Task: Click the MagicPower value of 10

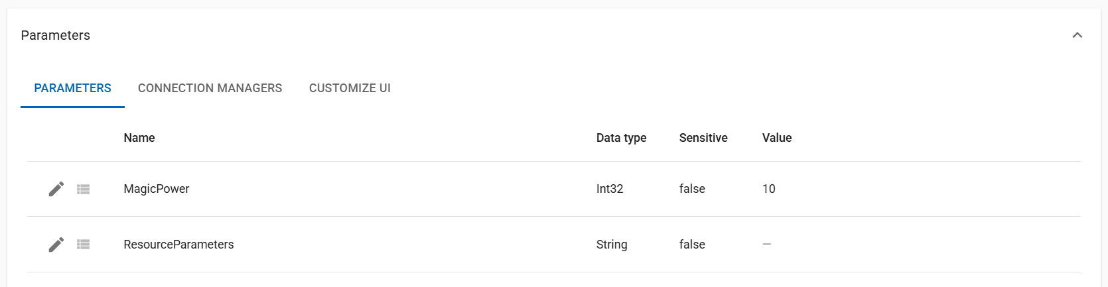Action: [768, 189]
